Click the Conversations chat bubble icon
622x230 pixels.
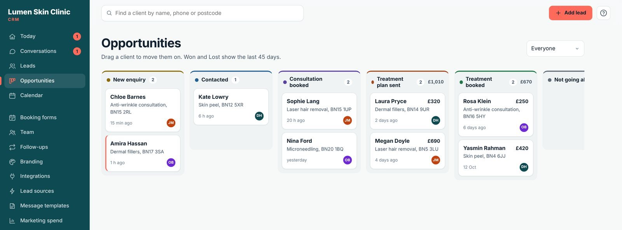tap(12, 51)
